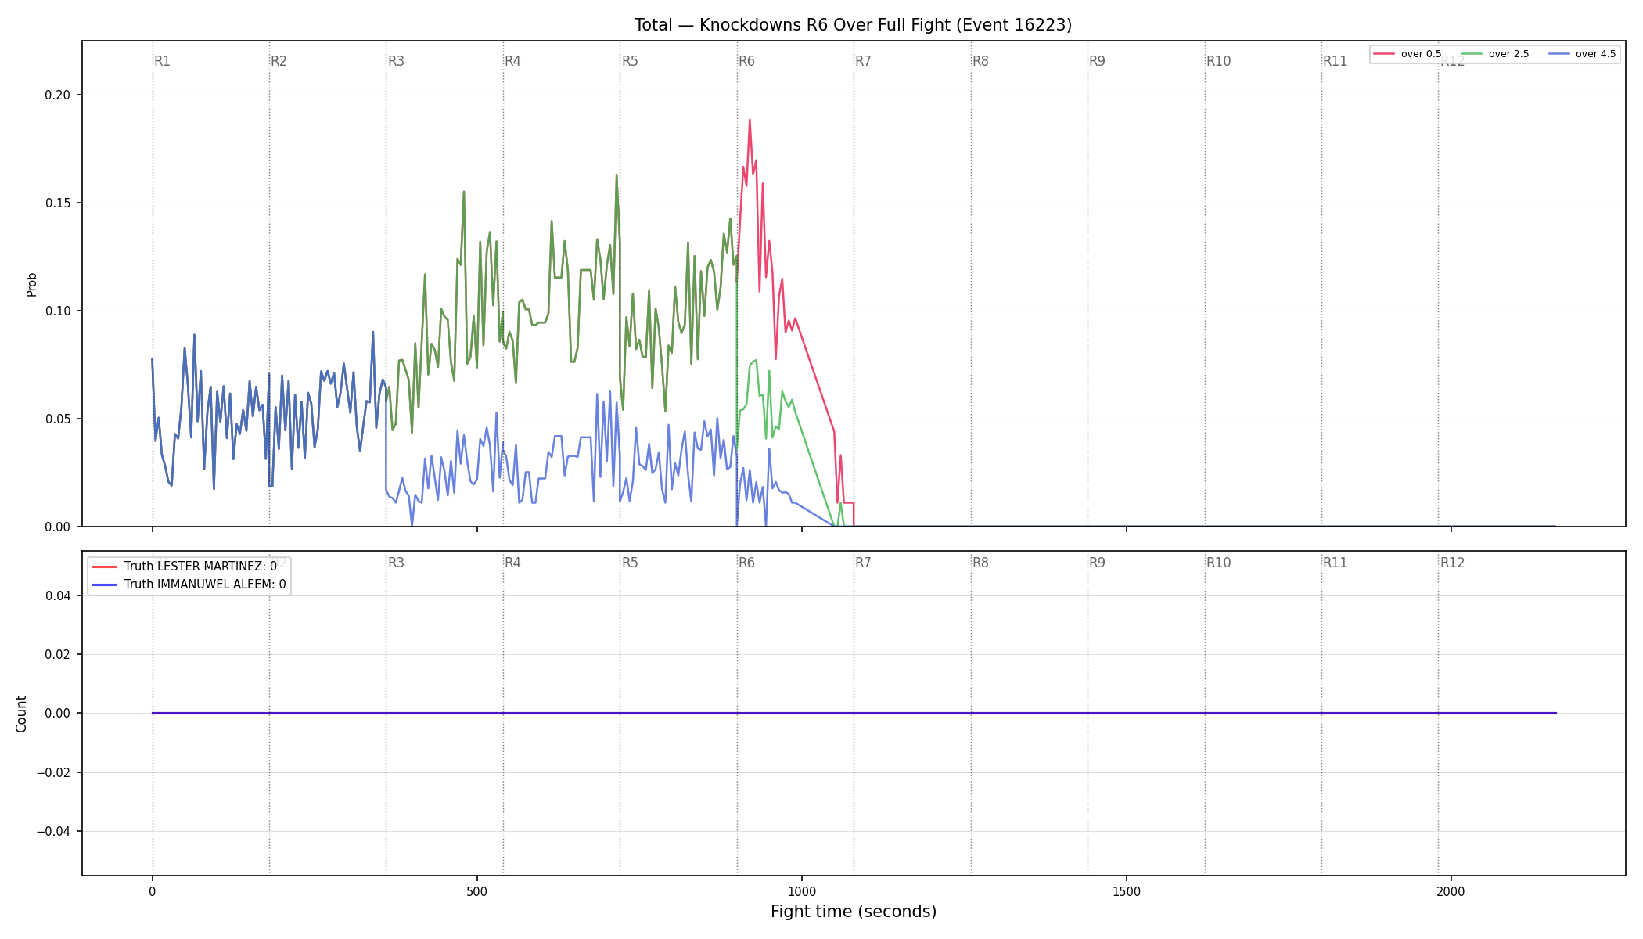Click the R2 round marker in the Prob chart

pos(279,61)
